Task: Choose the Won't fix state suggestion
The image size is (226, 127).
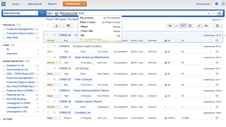Action: point(100,31)
